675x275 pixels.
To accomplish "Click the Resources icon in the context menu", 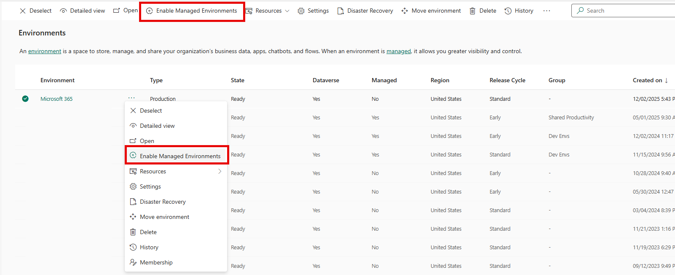I will (133, 171).
